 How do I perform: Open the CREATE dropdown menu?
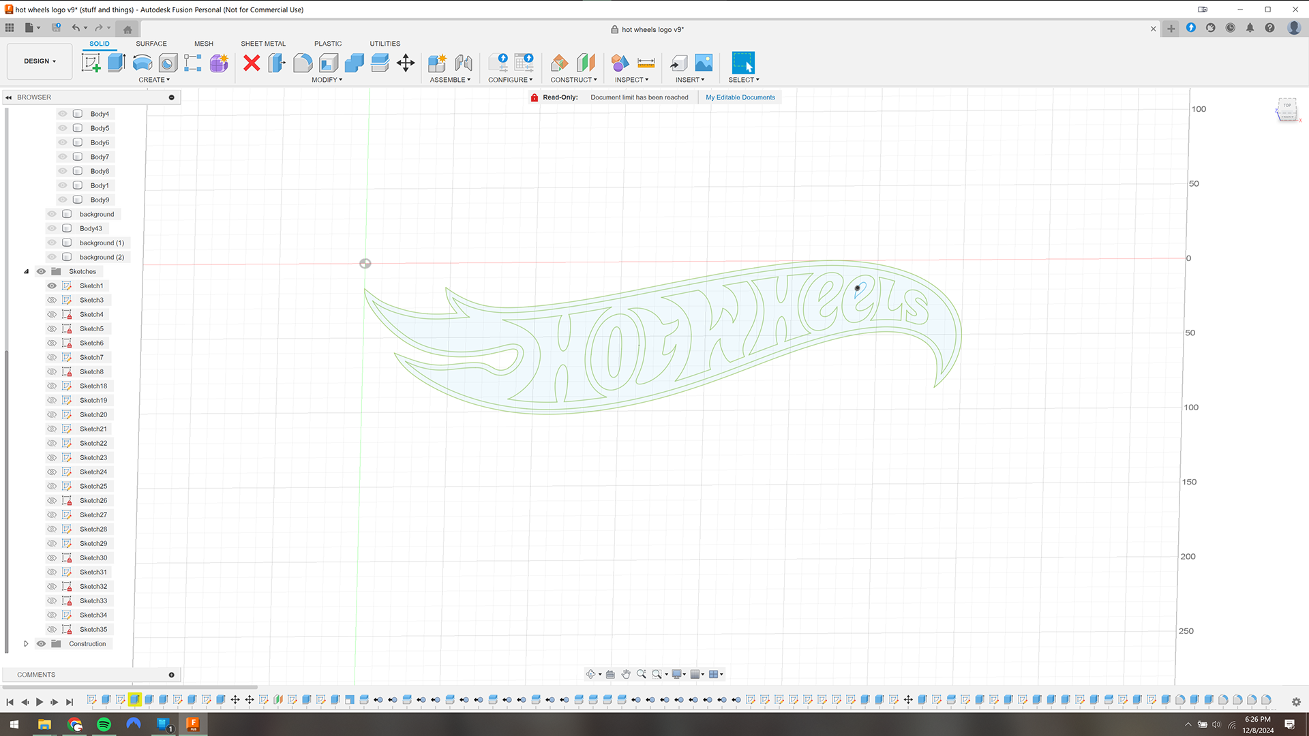154,80
